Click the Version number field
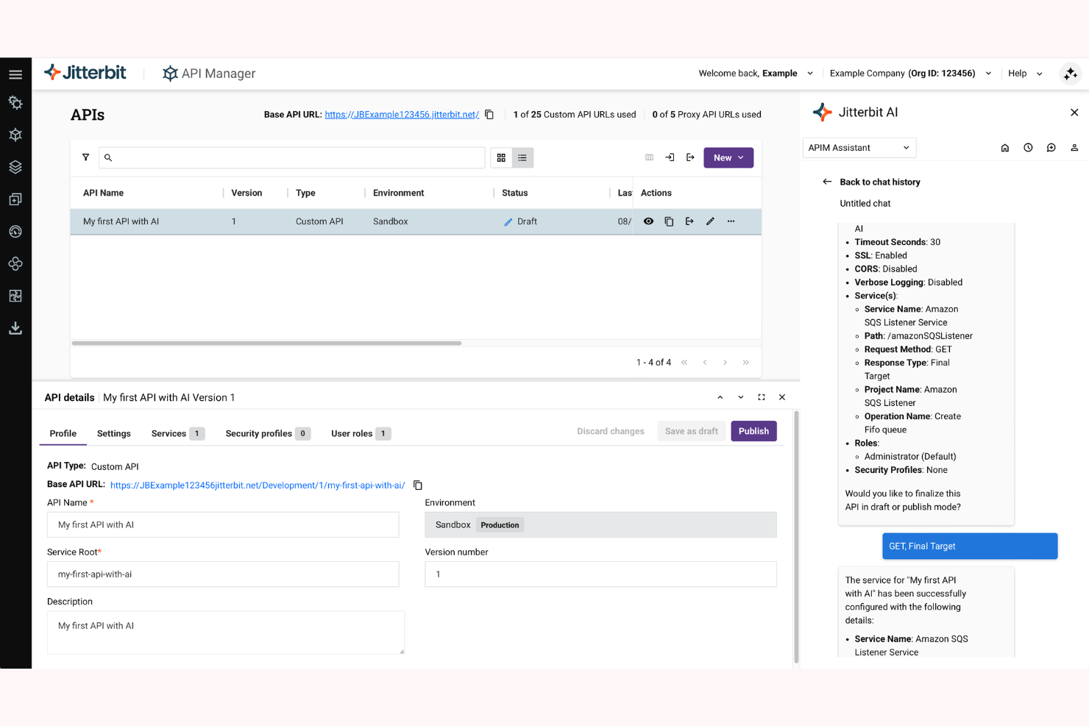 click(x=600, y=574)
